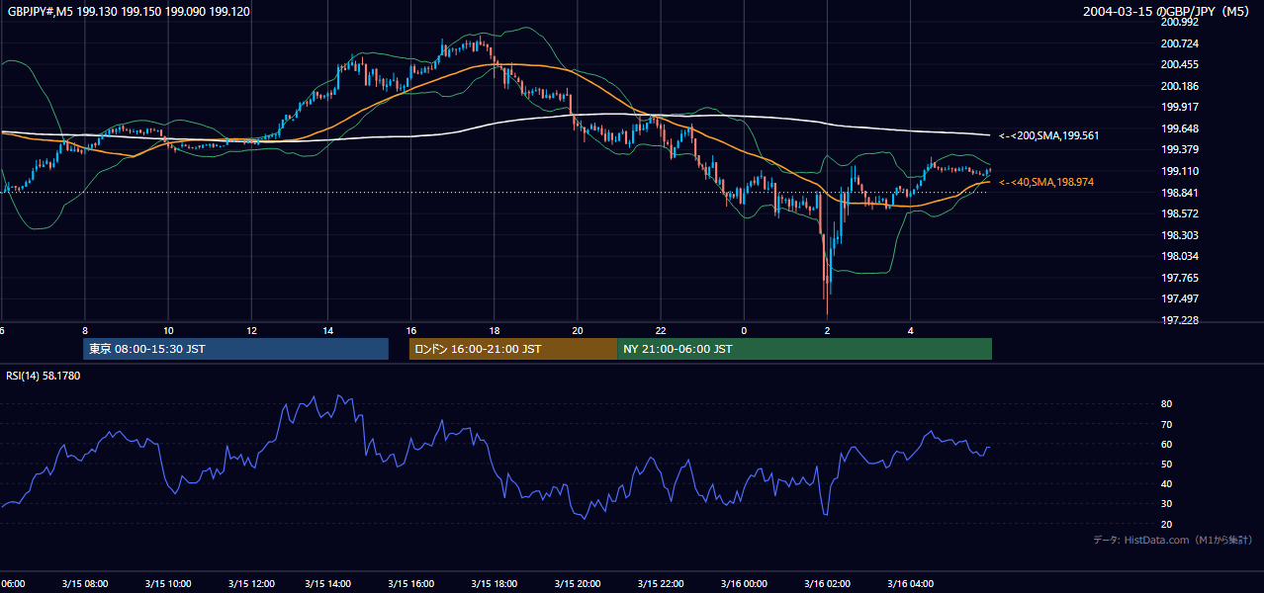Click hour tick 0 under price chart
Screen dimensions: 1264x593
click(x=744, y=331)
